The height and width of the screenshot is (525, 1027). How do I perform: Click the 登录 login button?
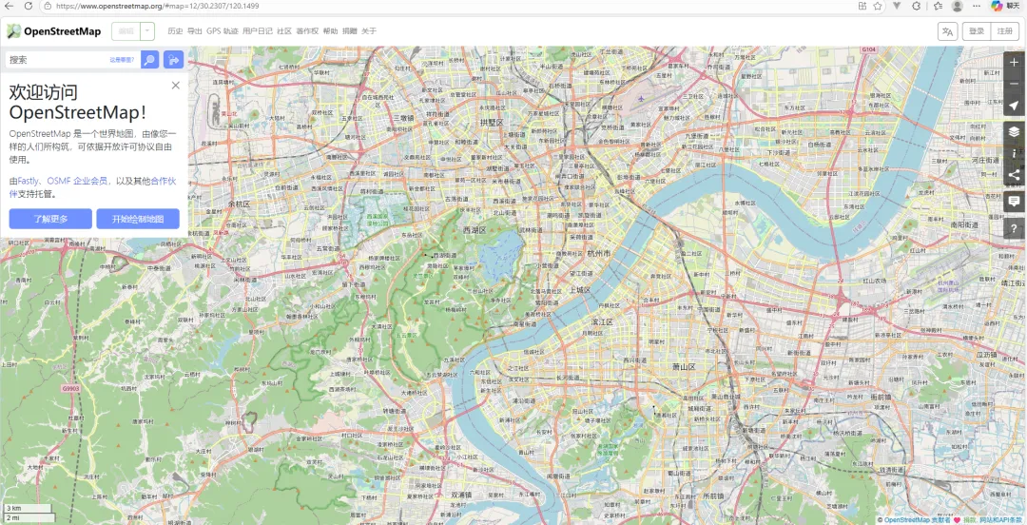pos(976,30)
